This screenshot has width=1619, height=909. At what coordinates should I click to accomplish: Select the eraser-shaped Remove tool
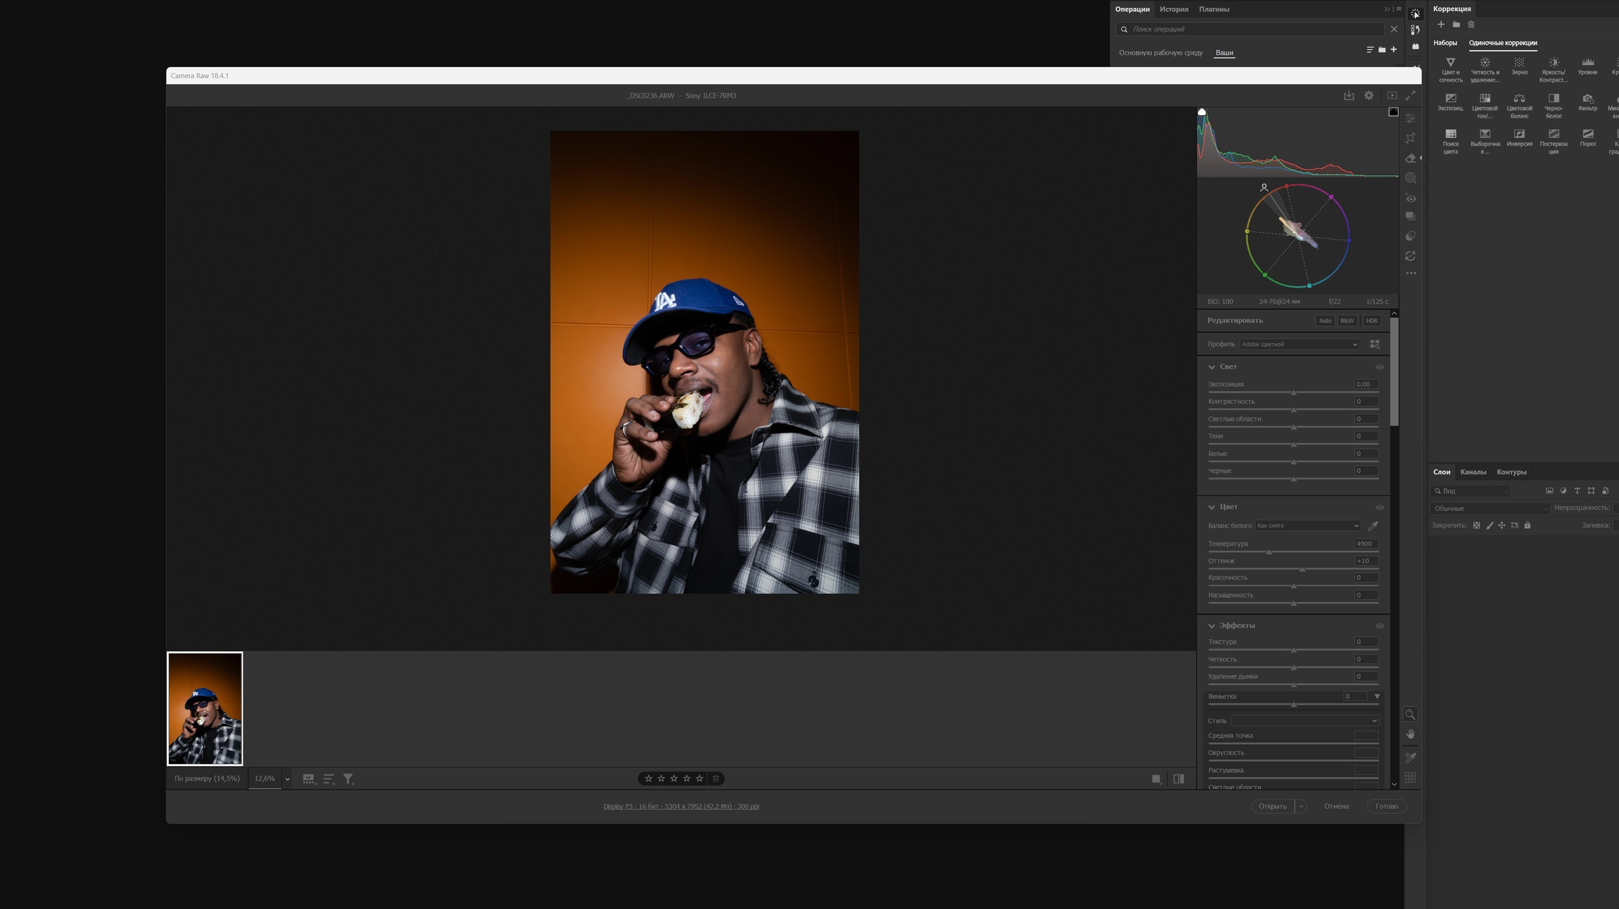click(1410, 158)
